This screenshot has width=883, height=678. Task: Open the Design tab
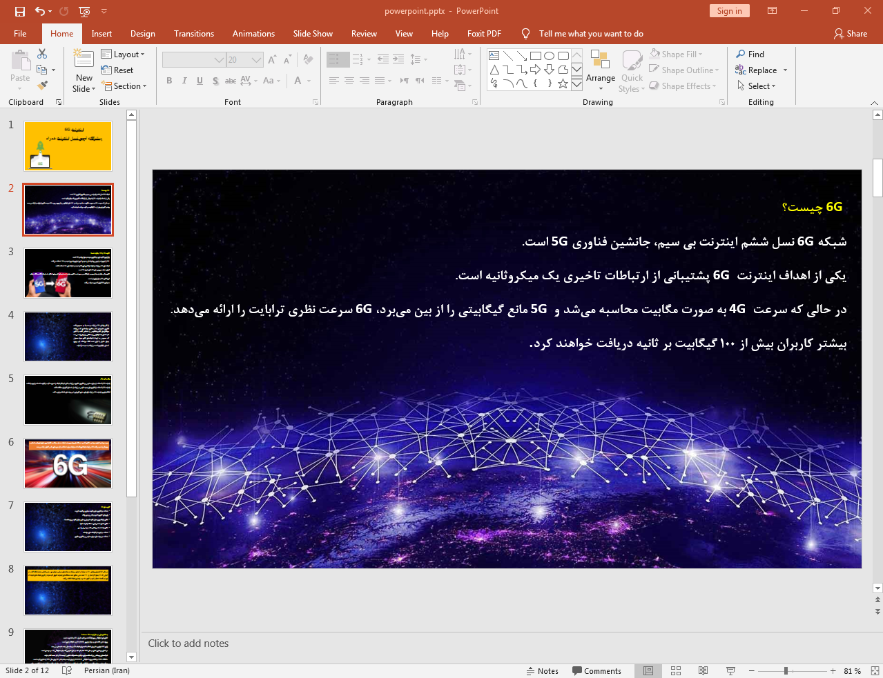(x=143, y=34)
